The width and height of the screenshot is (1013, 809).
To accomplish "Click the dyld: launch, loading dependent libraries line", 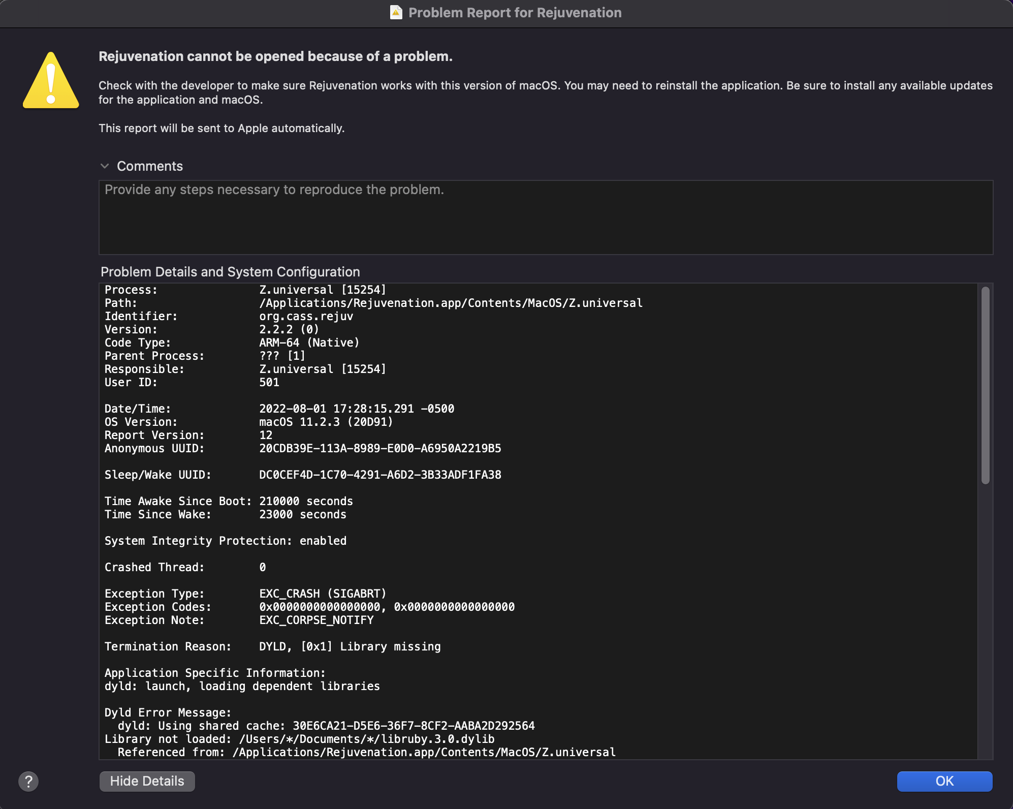I will tap(242, 686).
